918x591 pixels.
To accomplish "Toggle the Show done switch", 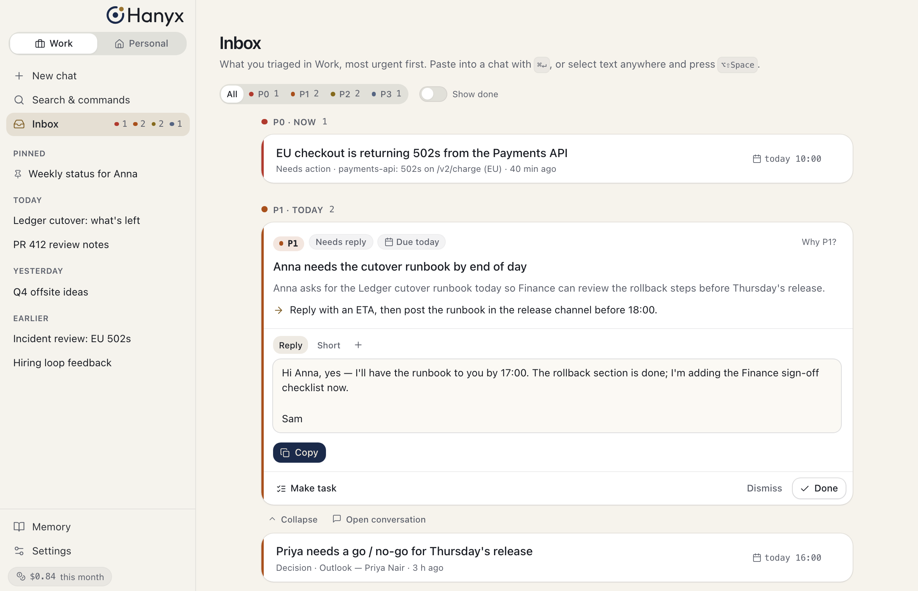I will pyautogui.click(x=433, y=94).
